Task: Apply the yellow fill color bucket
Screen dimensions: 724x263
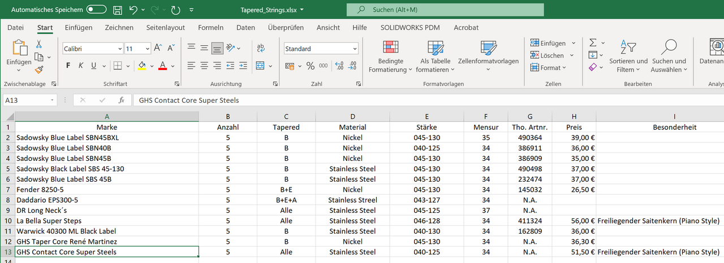Action: [142, 65]
